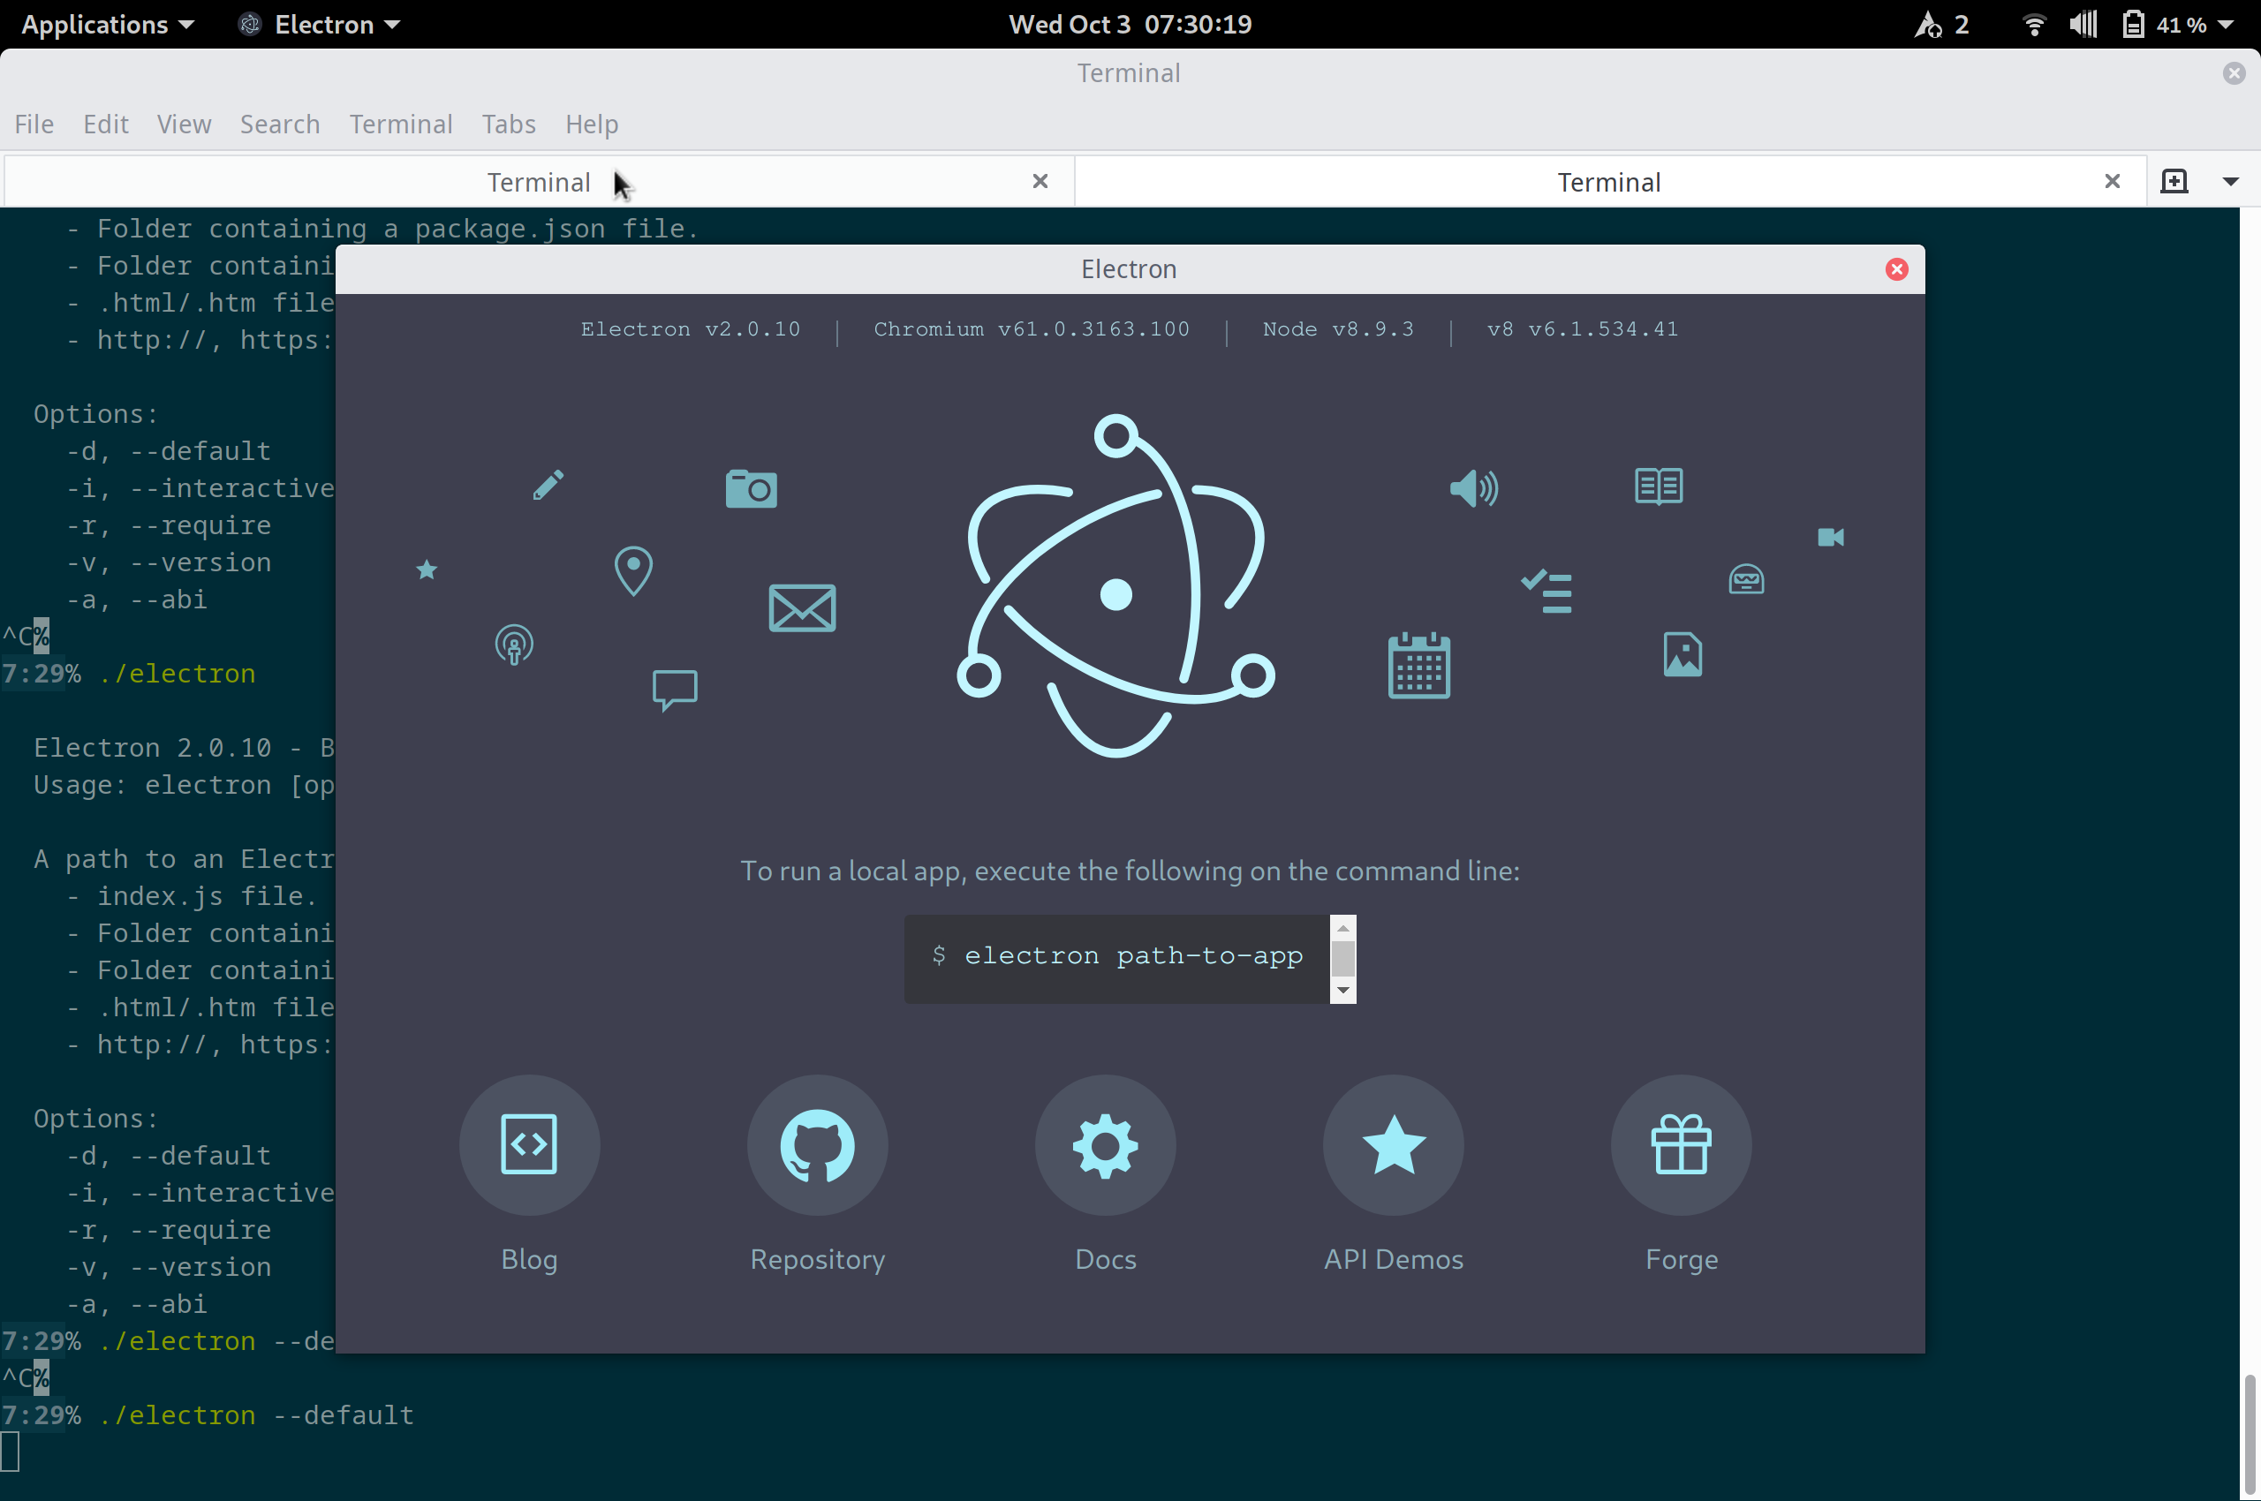Close the Electron window with red button
This screenshot has width=2261, height=1501.
(x=1896, y=269)
